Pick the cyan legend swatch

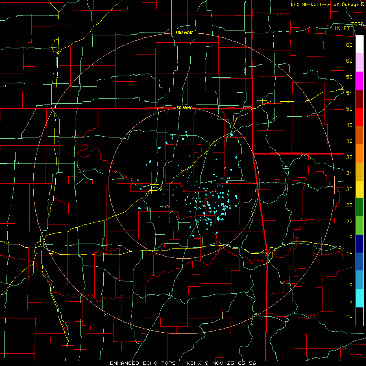[359, 298]
